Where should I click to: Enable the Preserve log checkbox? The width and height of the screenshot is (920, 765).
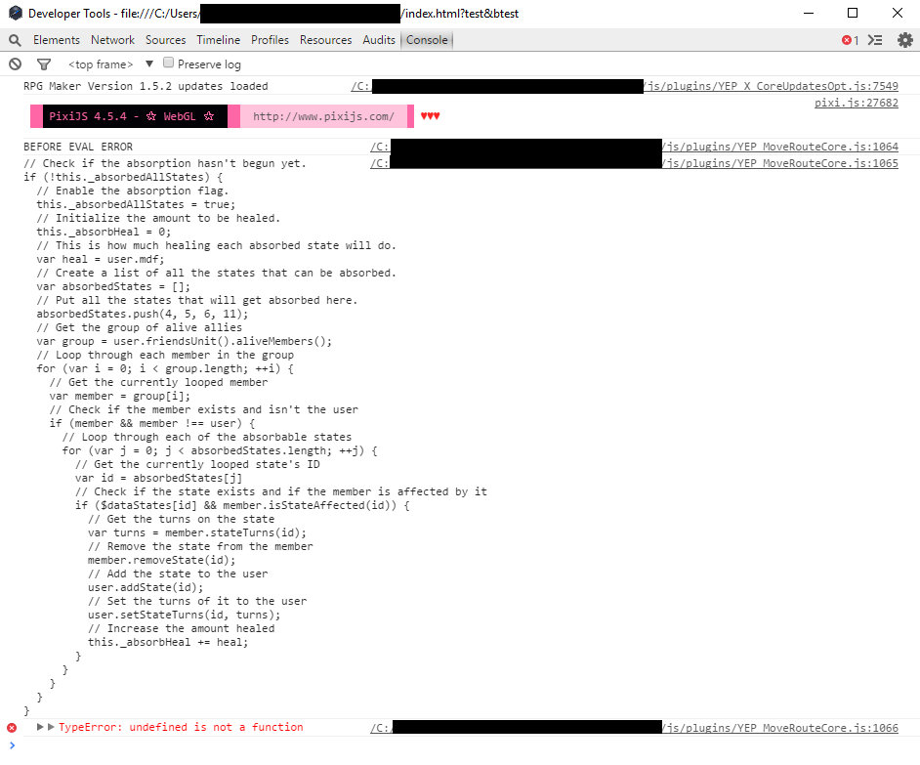(169, 63)
